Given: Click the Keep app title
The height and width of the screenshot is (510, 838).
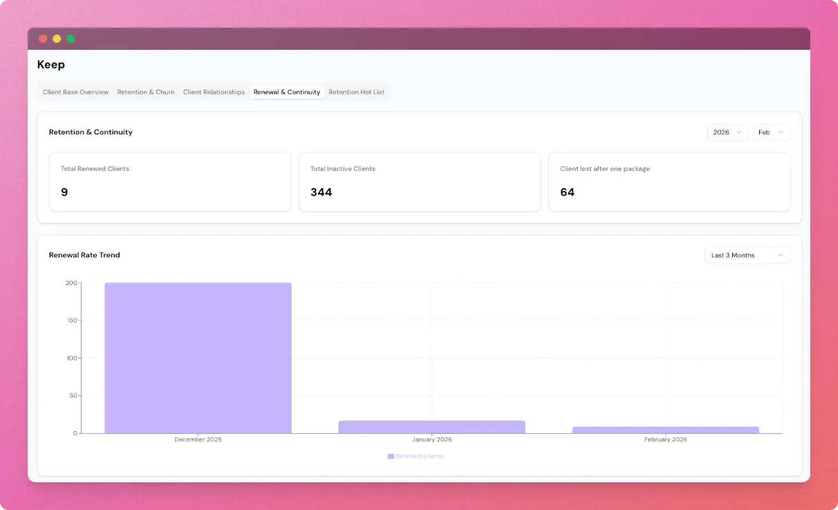Looking at the screenshot, I should (x=51, y=65).
